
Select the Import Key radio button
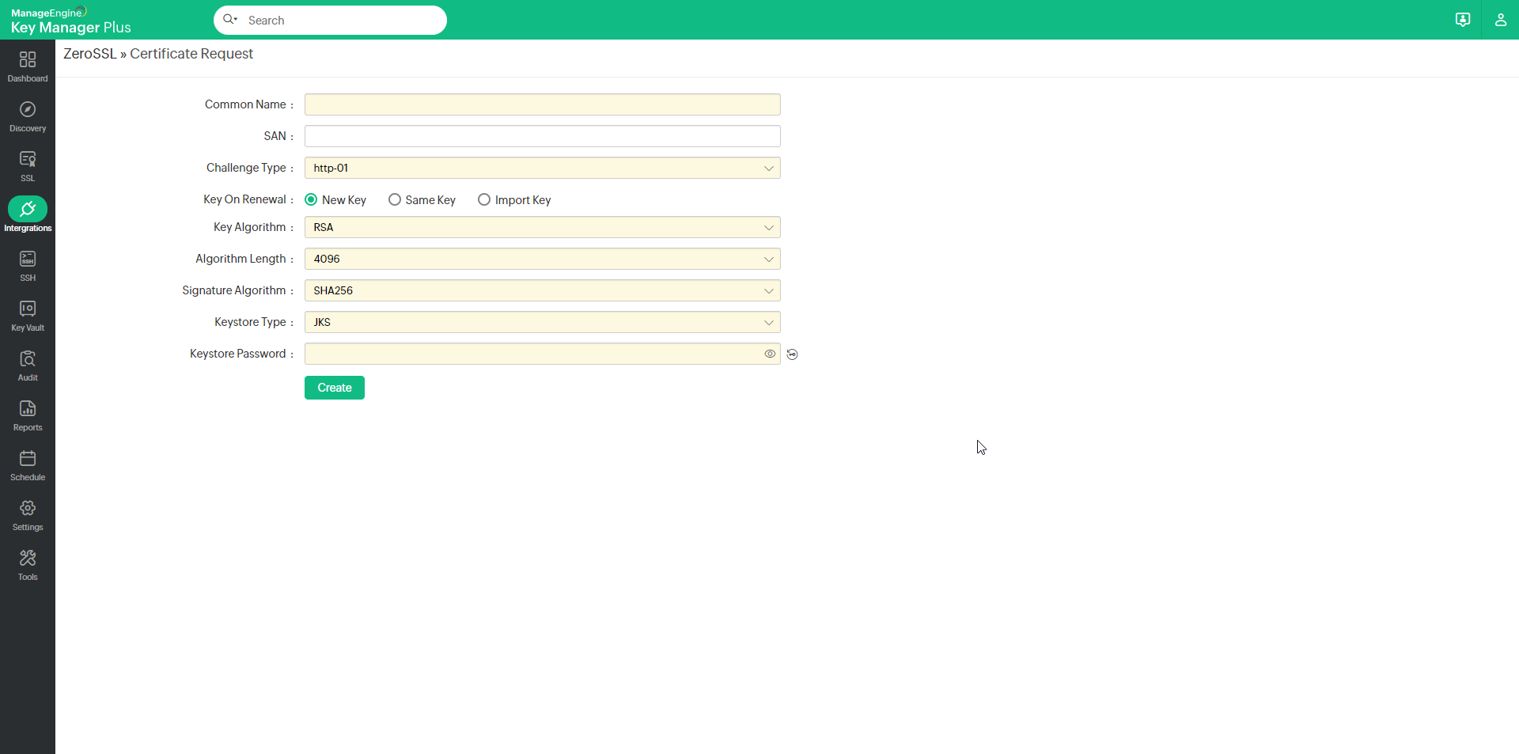coord(483,199)
